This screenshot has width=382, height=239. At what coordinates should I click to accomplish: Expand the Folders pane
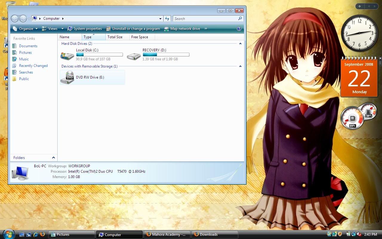tap(53, 158)
